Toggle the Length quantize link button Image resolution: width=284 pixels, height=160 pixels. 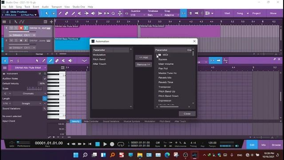coord(44,99)
